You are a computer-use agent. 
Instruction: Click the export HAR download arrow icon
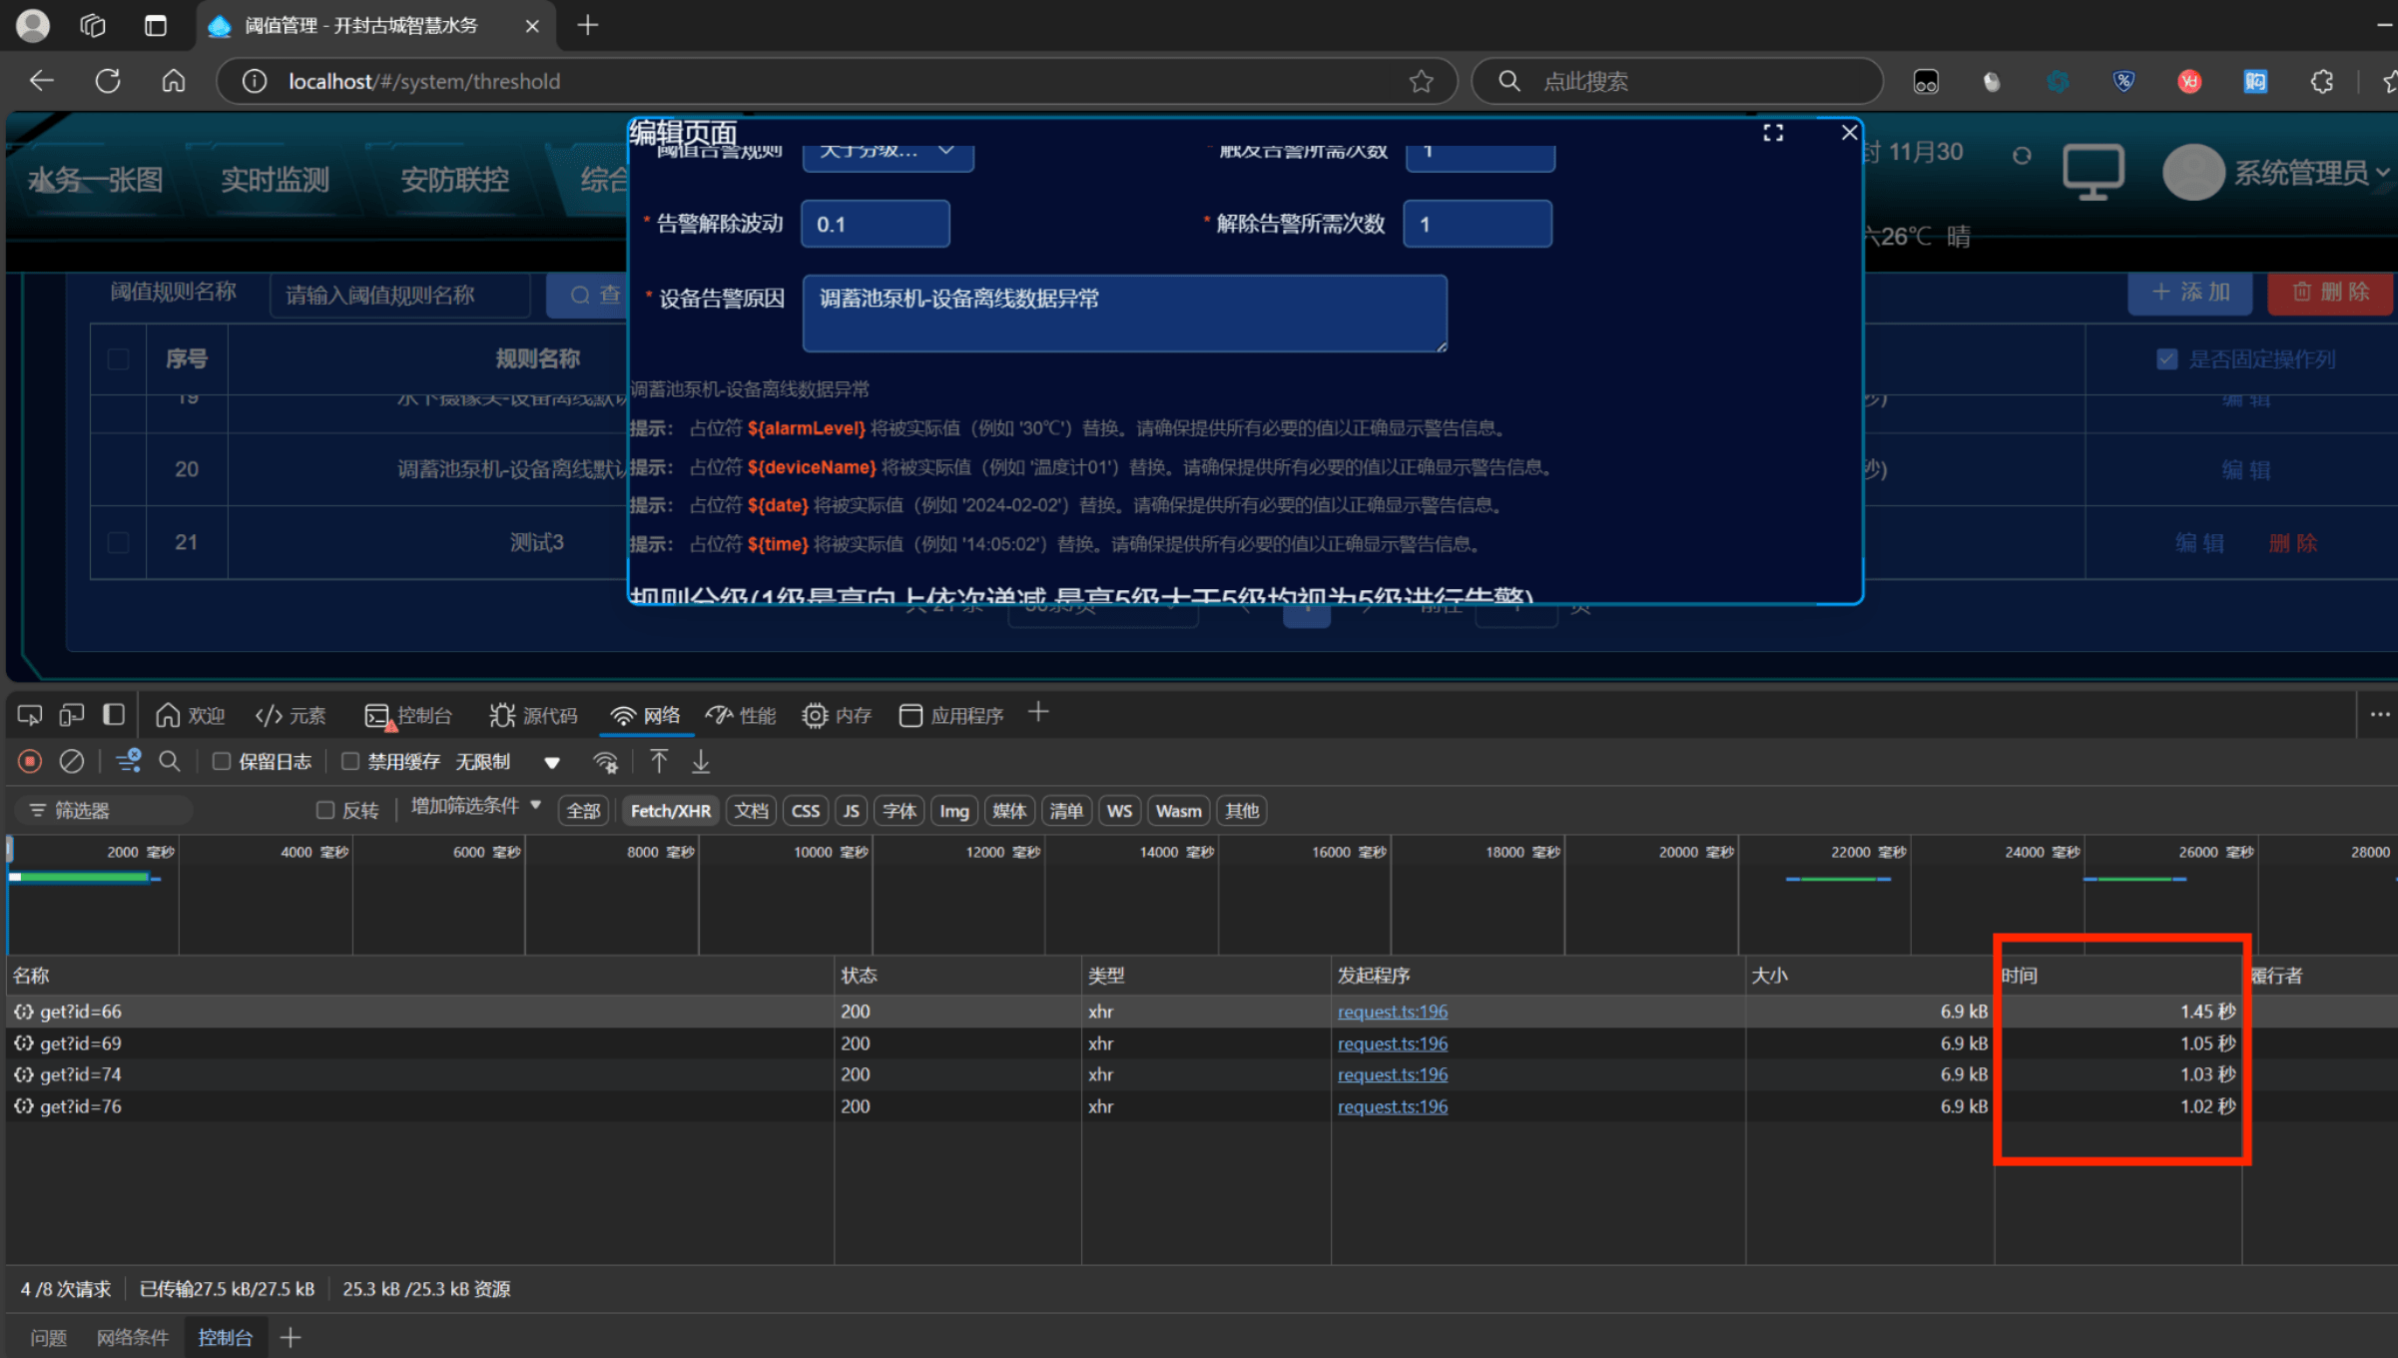(701, 762)
